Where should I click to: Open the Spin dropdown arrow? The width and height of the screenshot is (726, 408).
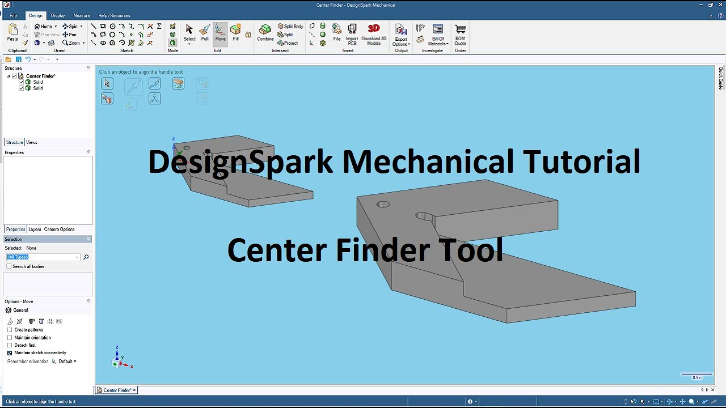click(x=81, y=27)
